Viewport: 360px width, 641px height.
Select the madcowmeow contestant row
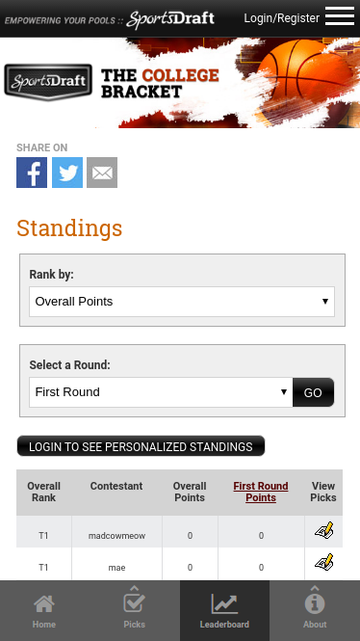point(179,531)
